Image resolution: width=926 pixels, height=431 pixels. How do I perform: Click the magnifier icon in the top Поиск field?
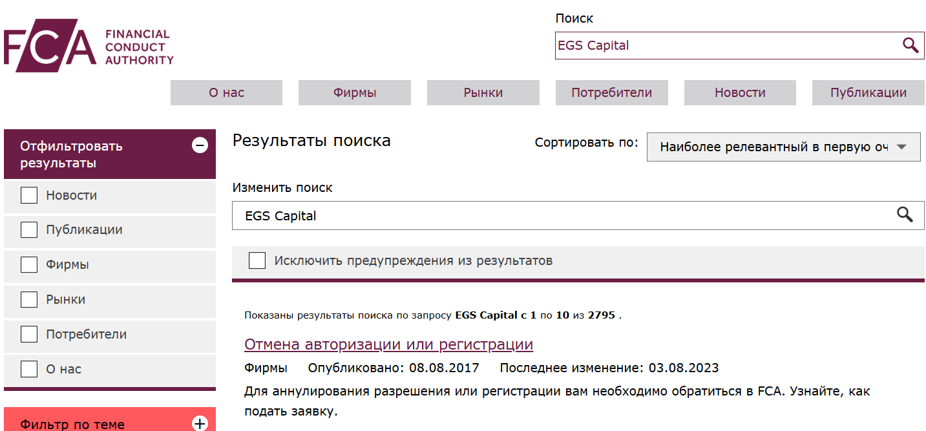click(910, 45)
